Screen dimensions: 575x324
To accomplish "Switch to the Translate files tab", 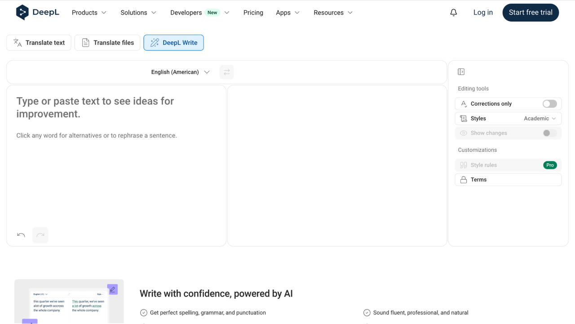I will tap(107, 43).
